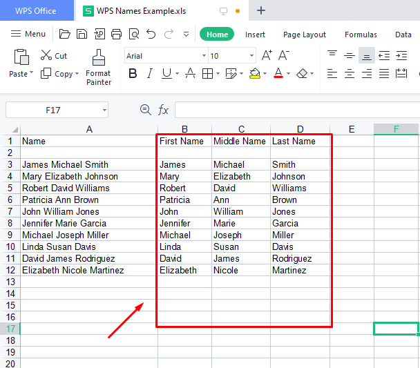The height and width of the screenshot is (368, 420).
Task: Decrease font size with A-
Action: pos(283,55)
